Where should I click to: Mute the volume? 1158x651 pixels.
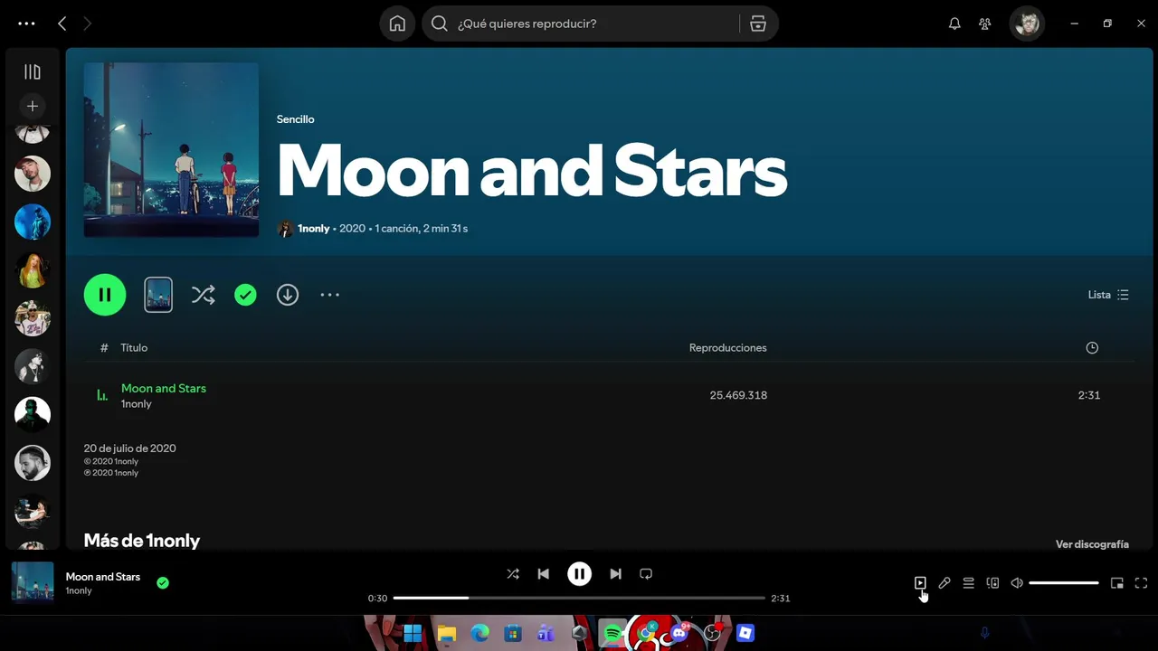[x=1017, y=583]
